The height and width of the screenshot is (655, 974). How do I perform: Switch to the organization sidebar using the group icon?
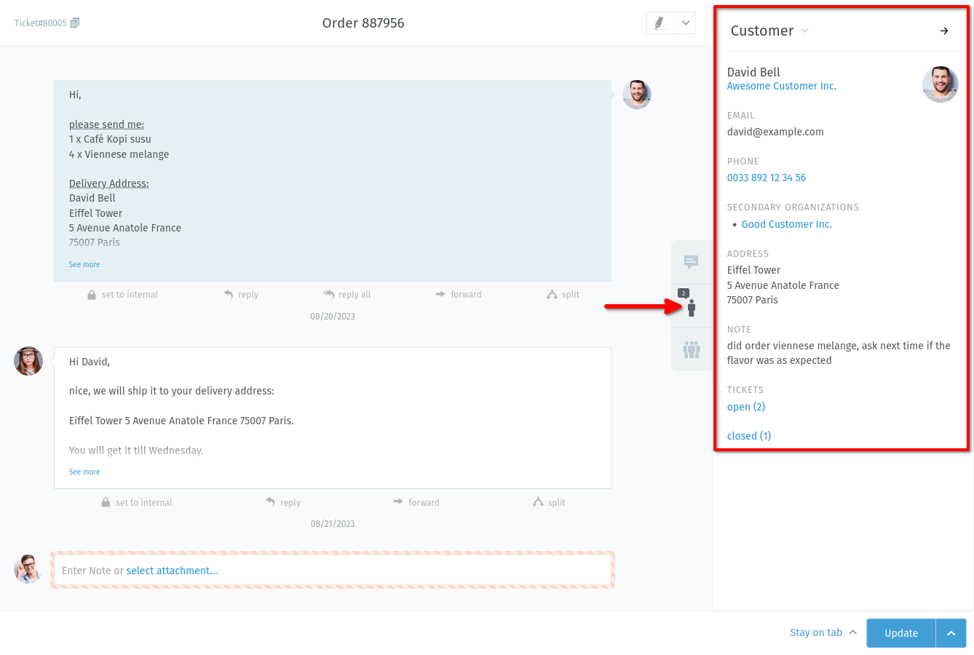[691, 350]
